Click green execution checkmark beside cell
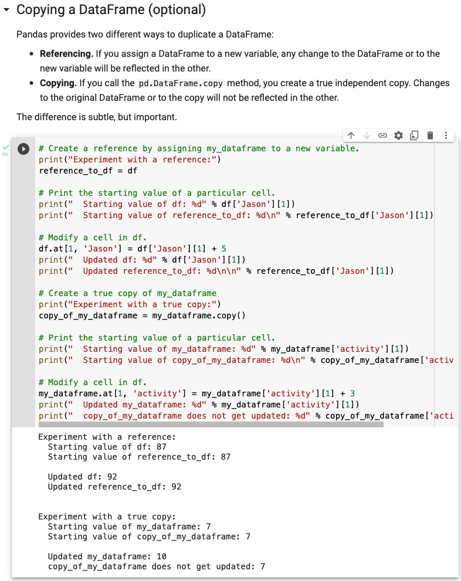Image resolution: width=461 pixels, height=581 pixels. tap(5, 147)
